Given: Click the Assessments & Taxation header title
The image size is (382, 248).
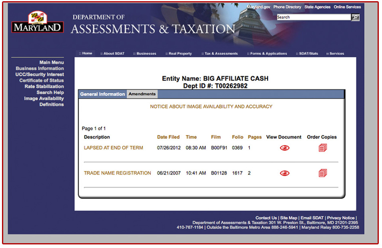Looking at the screenshot, I should click(153, 29).
